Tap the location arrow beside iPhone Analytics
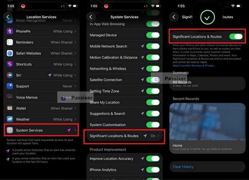 pyautogui.click(x=142, y=170)
